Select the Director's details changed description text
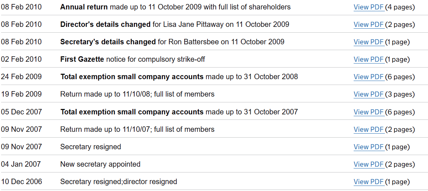Viewport: 428px width, 191px height. pos(174,25)
